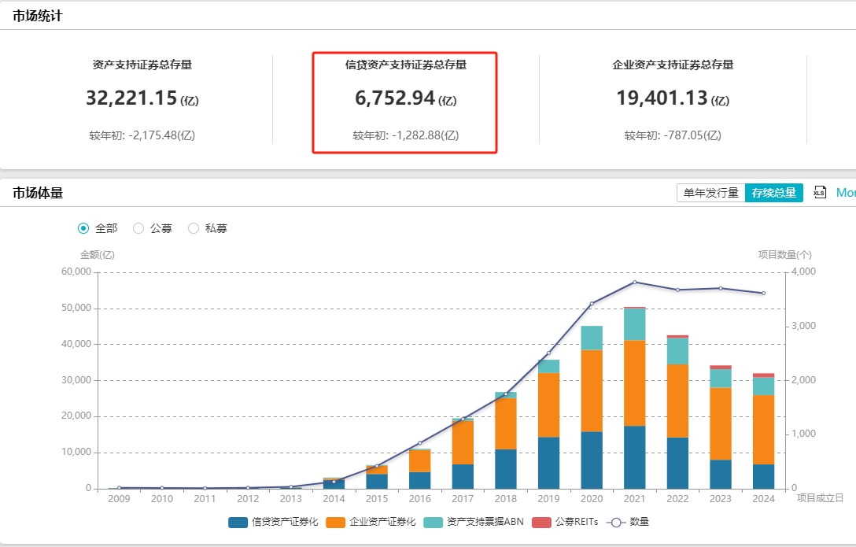Click the 2021 data point on the 数量 line
The height and width of the screenshot is (547, 856).
634,282
